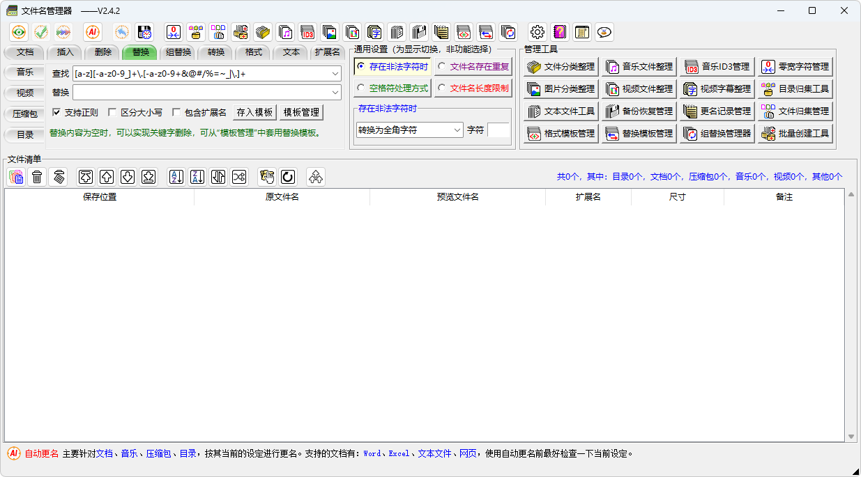Click the 字符 input field
Image resolution: width=861 pixels, height=477 pixels.
498,130
